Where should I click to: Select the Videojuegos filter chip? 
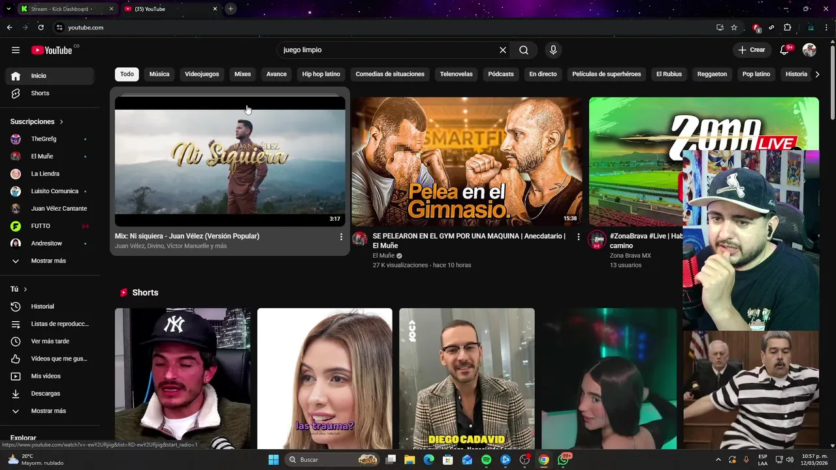tap(202, 74)
